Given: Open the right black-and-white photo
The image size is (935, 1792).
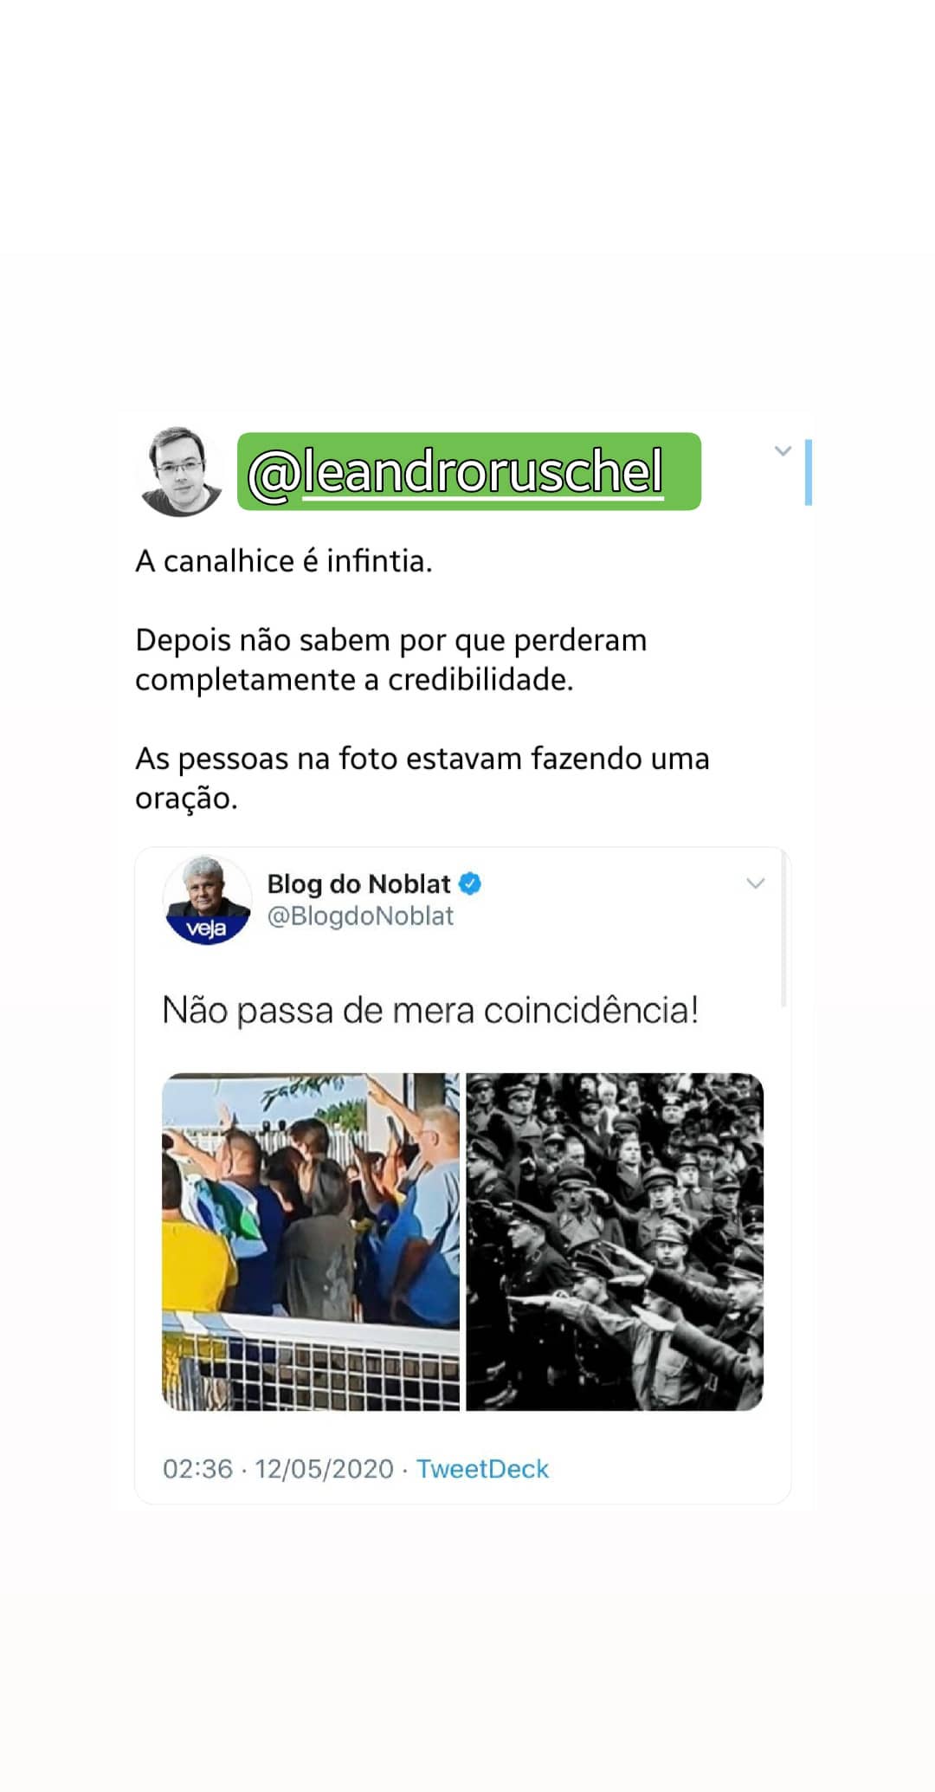Looking at the screenshot, I should (615, 1241).
